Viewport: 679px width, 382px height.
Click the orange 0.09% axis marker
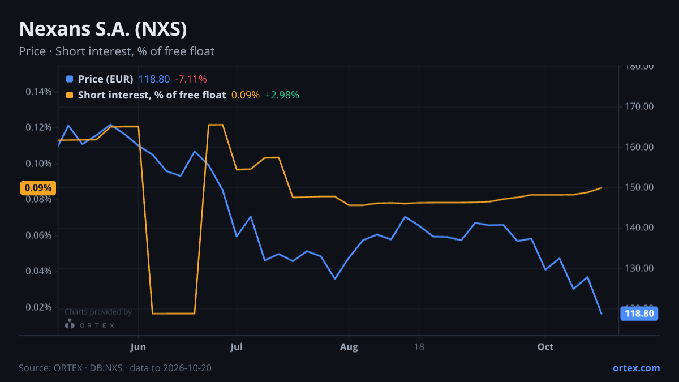pos(38,188)
